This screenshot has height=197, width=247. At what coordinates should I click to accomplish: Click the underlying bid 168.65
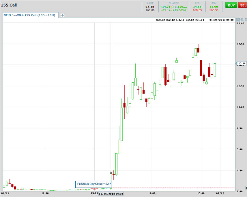point(197,10)
